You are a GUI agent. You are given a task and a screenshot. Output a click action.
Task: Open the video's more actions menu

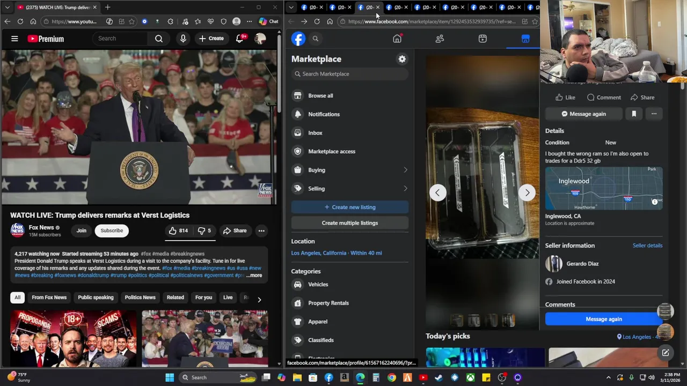pos(261,231)
